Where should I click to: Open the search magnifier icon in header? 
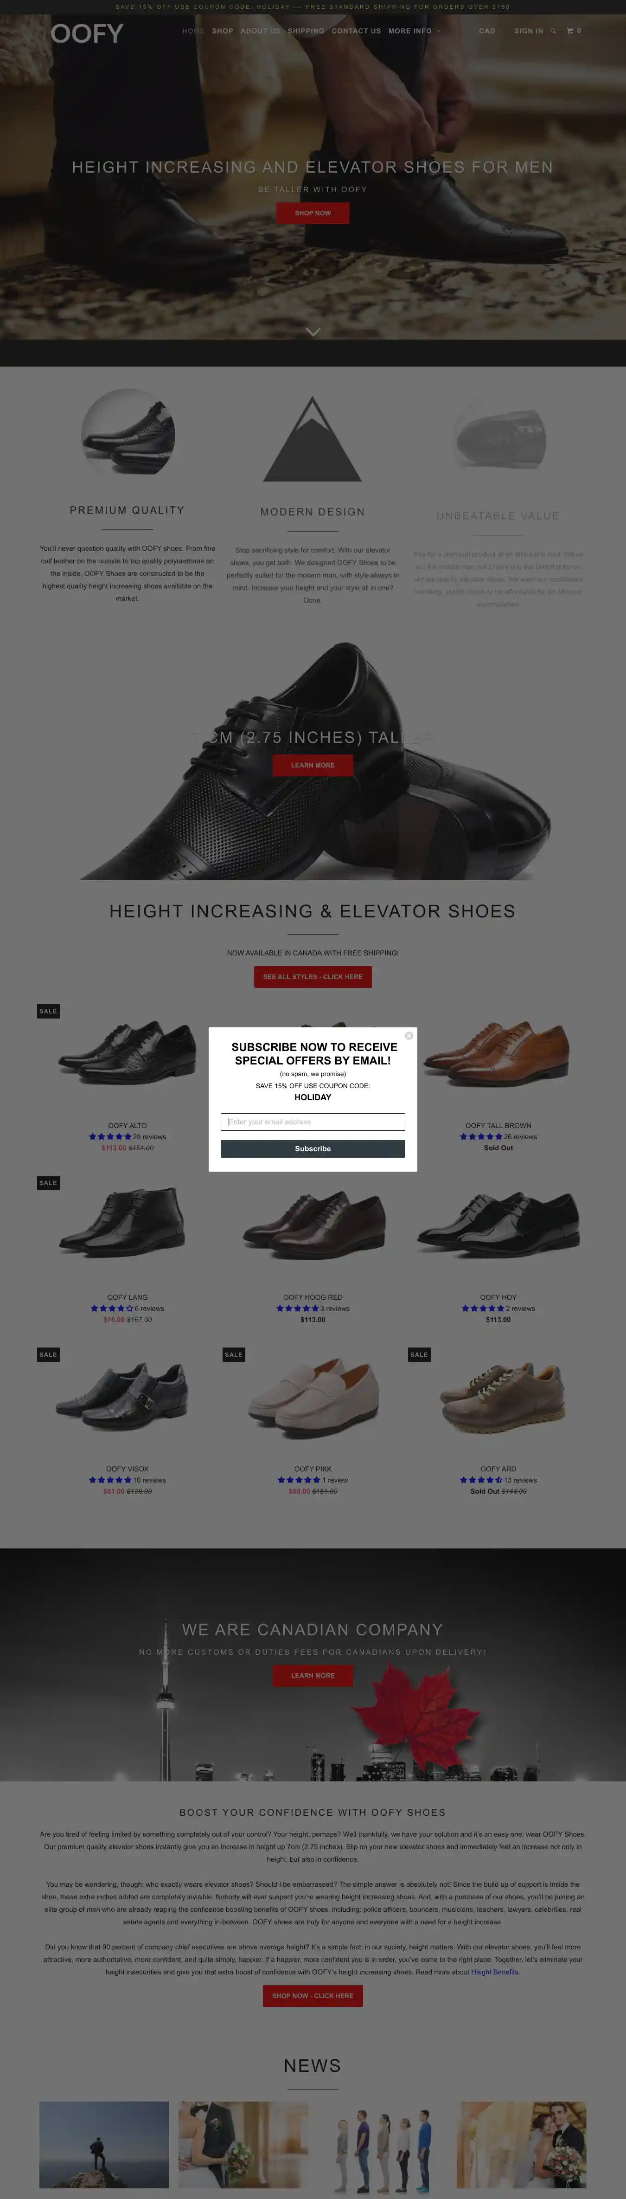pyautogui.click(x=554, y=31)
